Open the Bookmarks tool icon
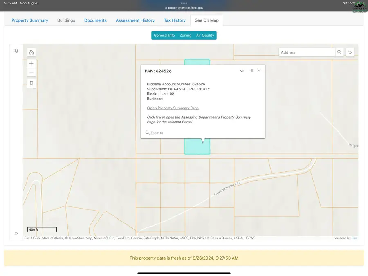This screenshot has height=276, width=368. 31,83
